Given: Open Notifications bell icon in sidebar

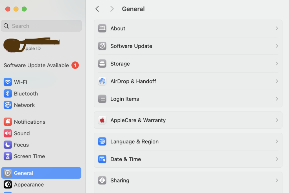Looking at the screenshot, I should pos(8,122).
